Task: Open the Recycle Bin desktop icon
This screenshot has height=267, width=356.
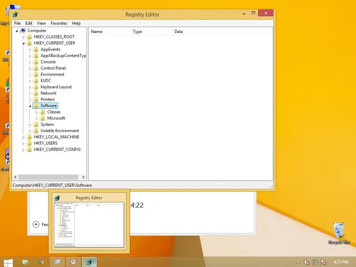Action: 339,233
